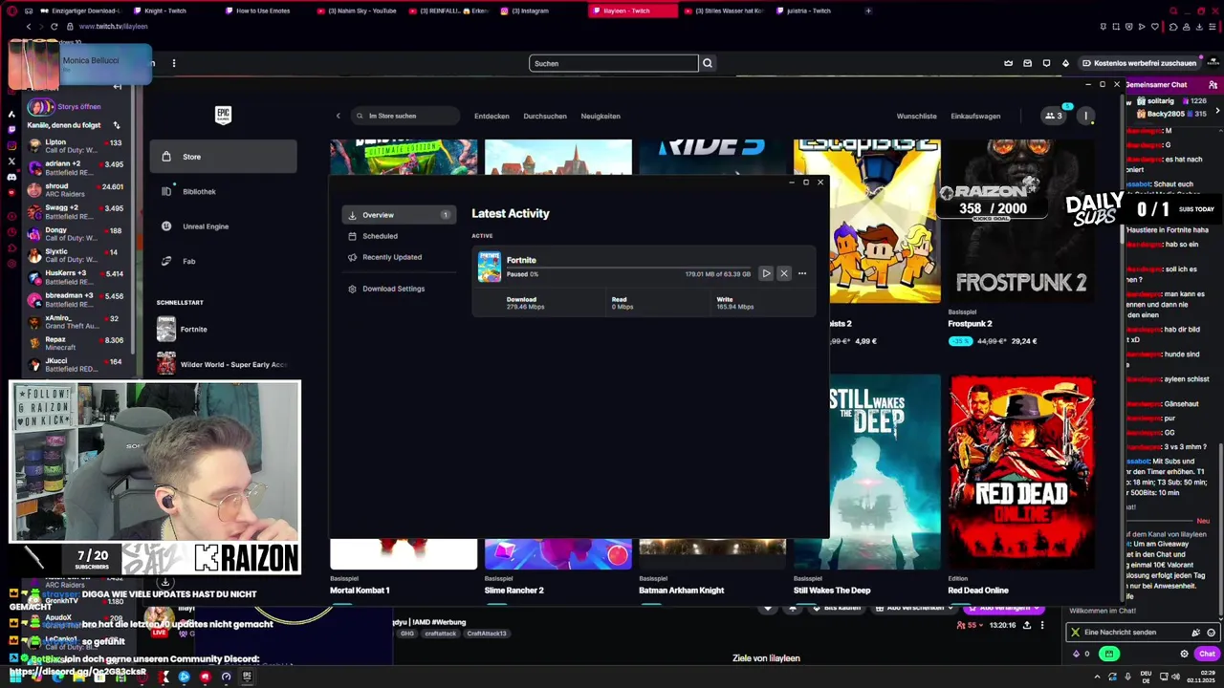Open Twitch inbox notifications icon

[x=1027, y=63]
